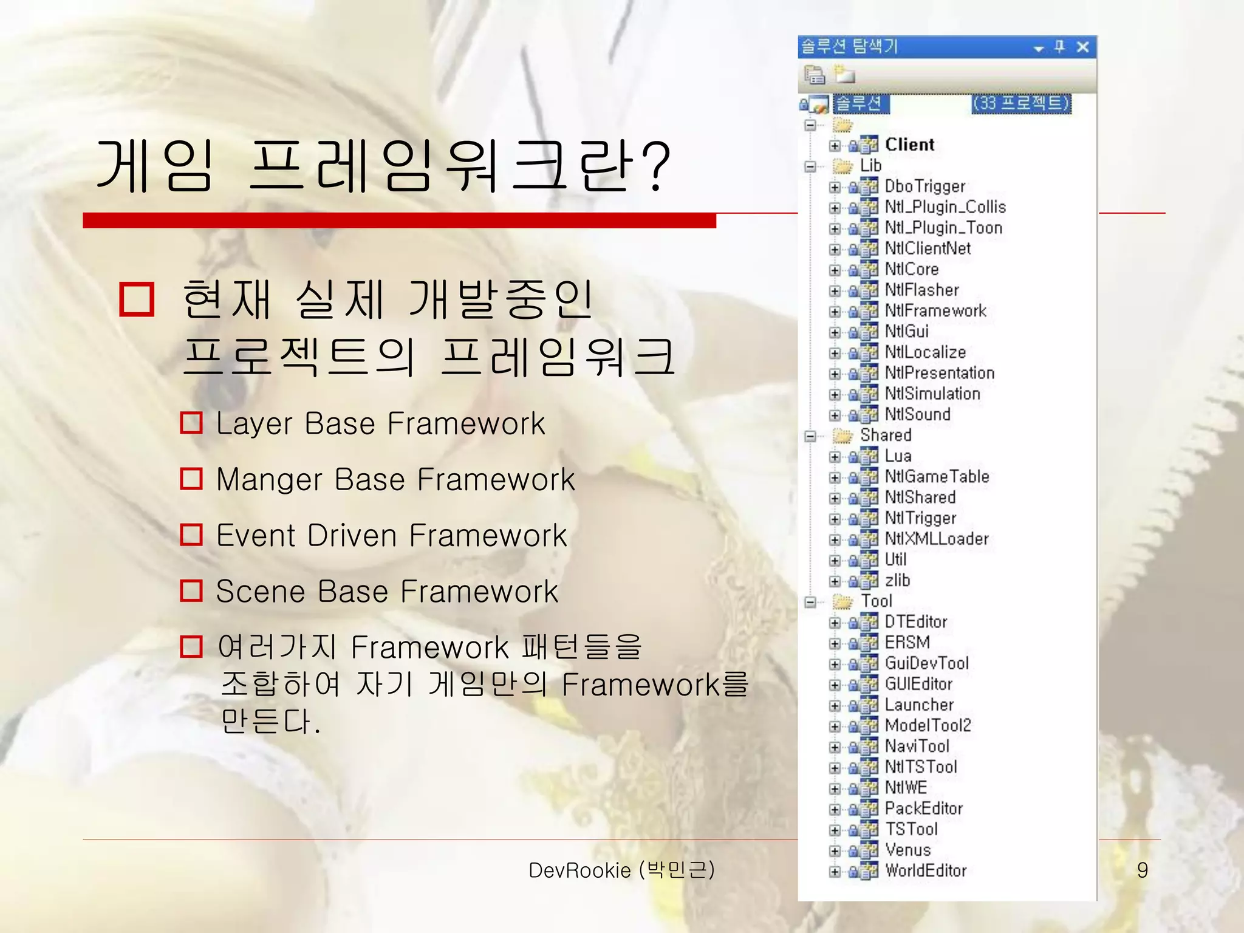Close the Solution Explorer panel
The height and width of the screenshot is (933, 1244).
point(1082,47)
